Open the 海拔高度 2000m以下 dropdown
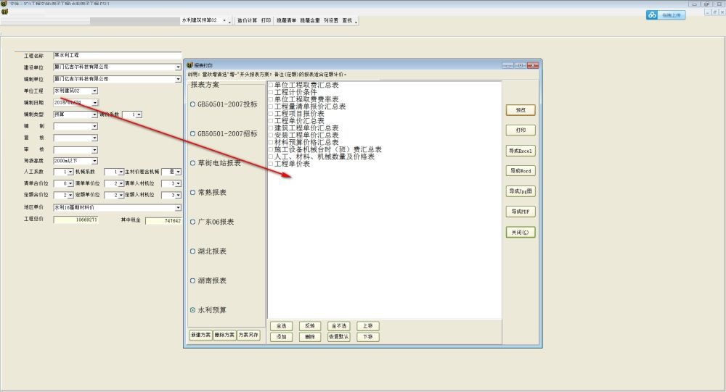 coord(94,161)
